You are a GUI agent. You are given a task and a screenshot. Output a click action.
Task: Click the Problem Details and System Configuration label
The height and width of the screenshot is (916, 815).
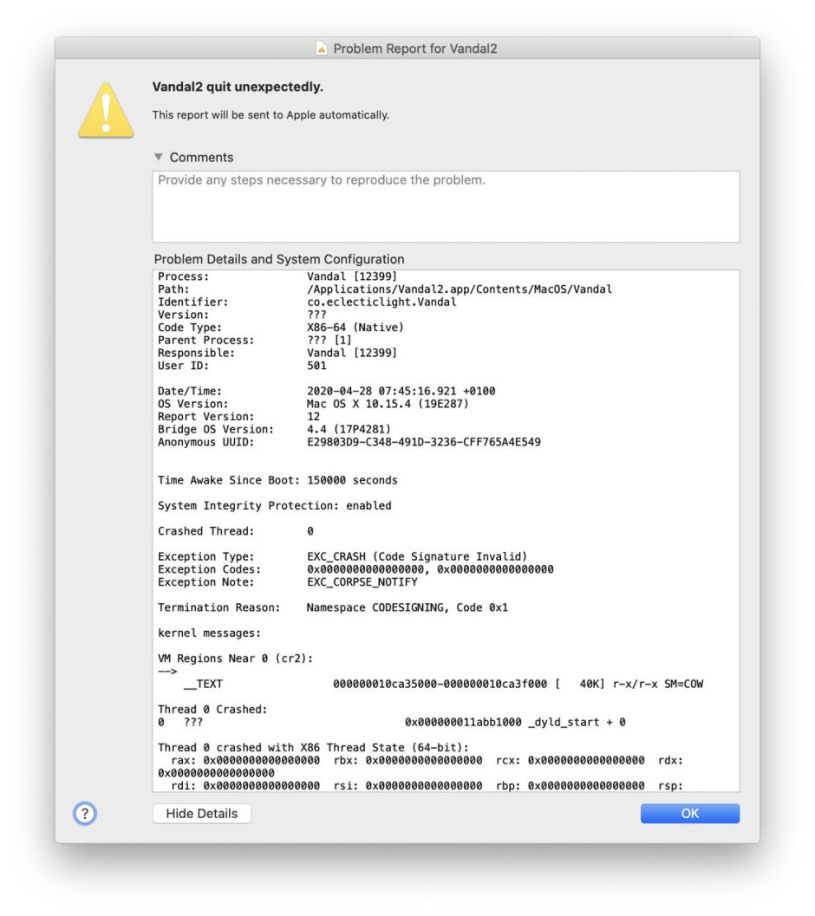[x=279, y=259]
